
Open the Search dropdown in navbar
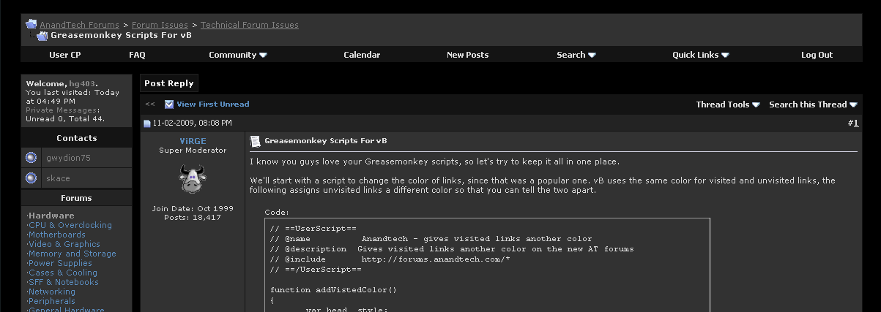(576, 55)
